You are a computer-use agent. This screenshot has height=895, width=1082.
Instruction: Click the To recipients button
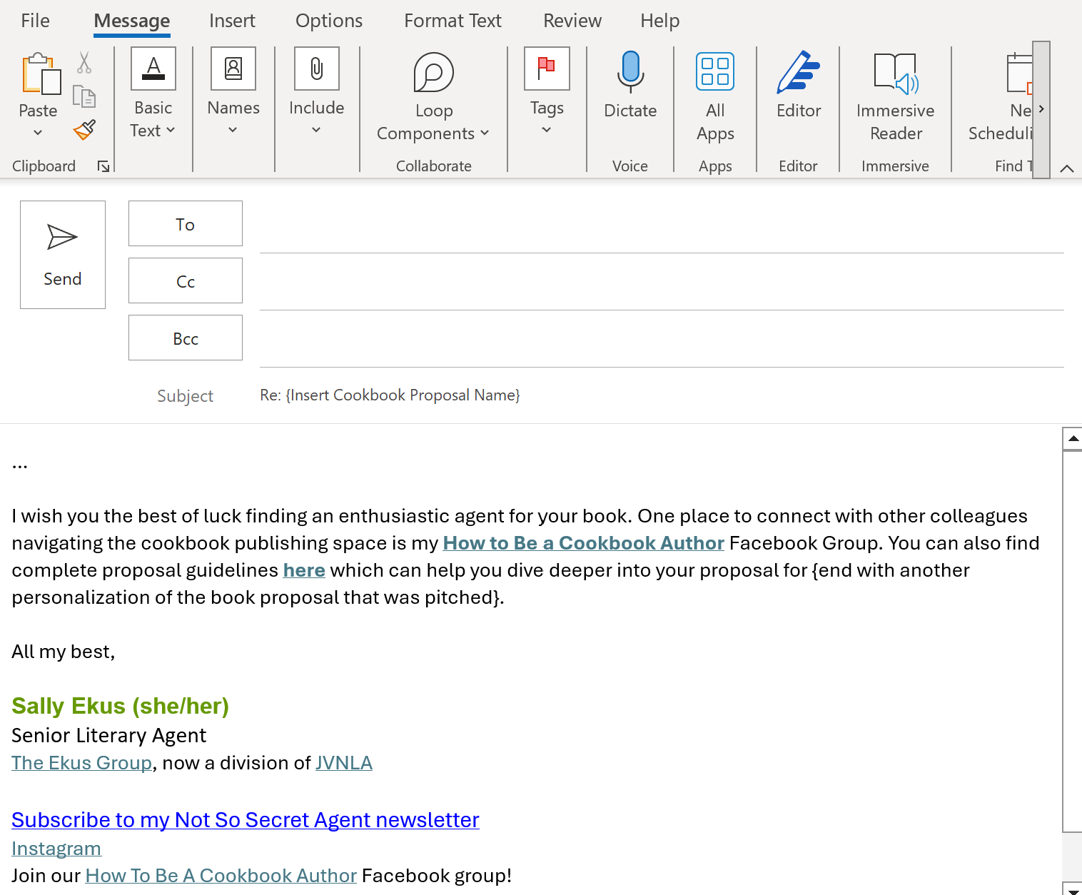186,223
